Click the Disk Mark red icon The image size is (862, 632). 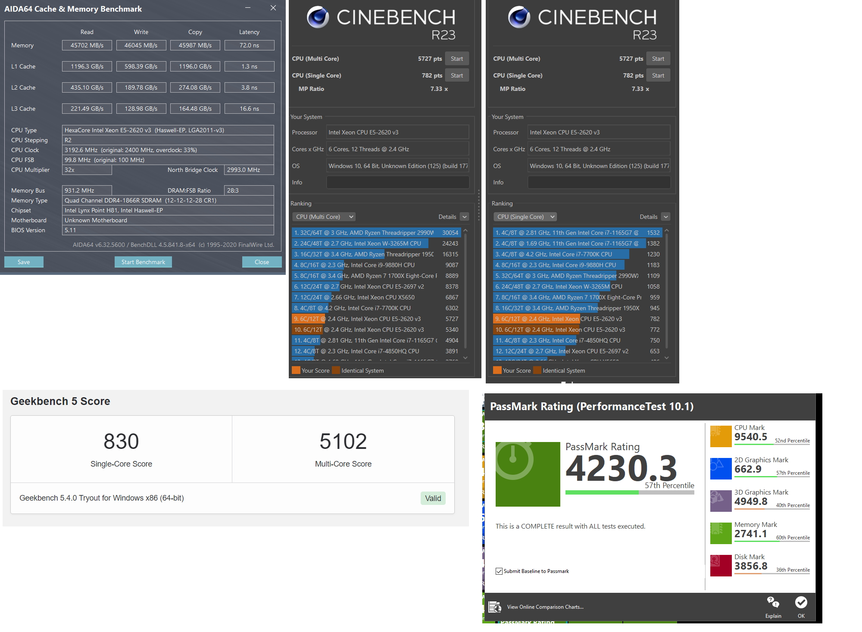coord(721,566)
